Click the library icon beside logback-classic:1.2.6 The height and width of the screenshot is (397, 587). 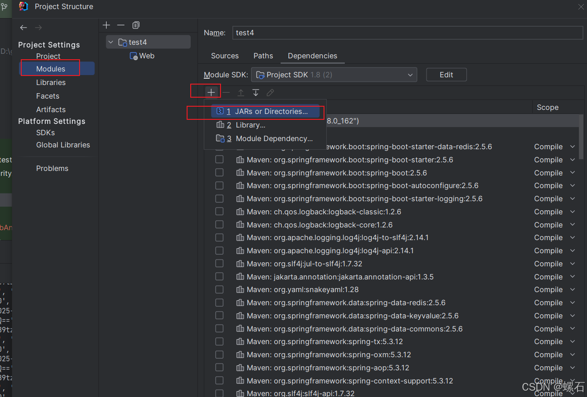(240, 212)
